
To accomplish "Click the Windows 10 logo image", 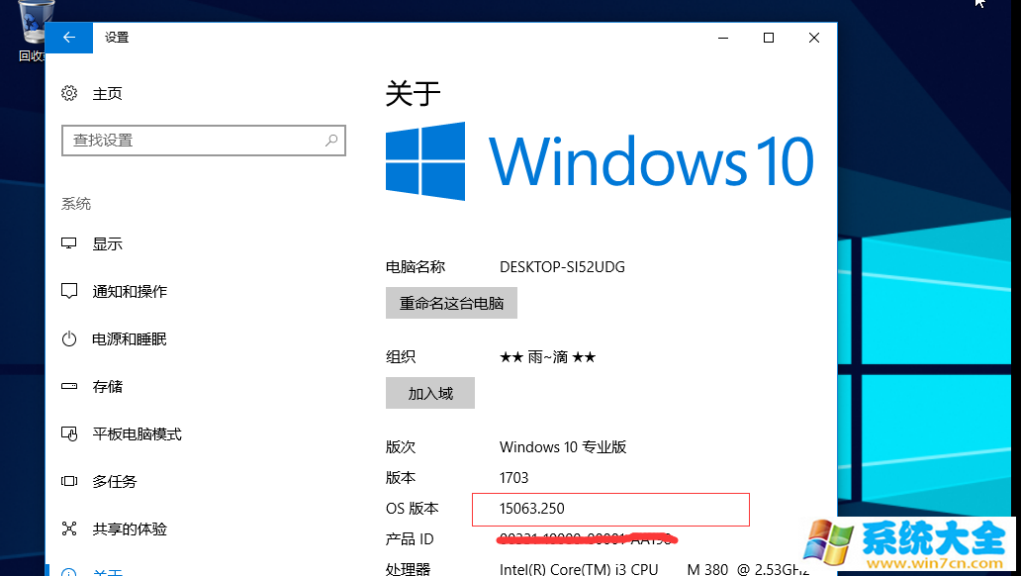I will (600, 161).
